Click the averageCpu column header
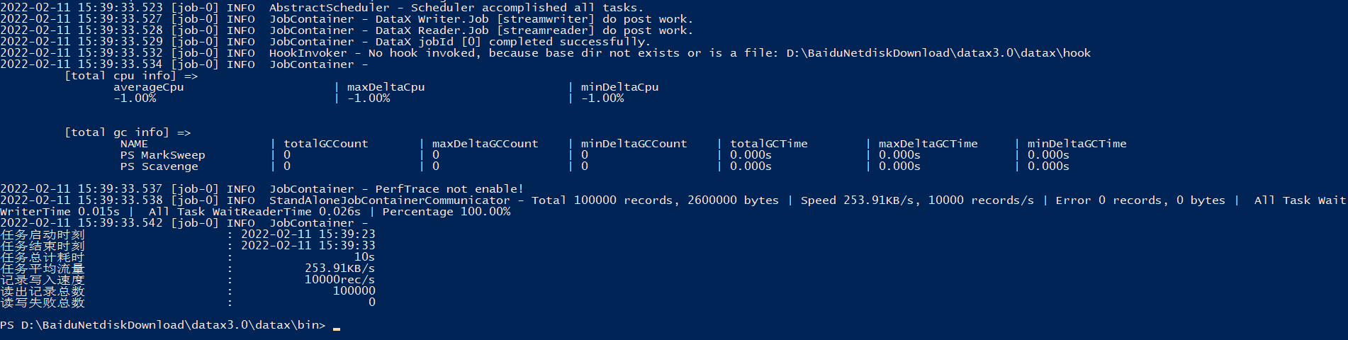This screenshot has height=340, width=1348. 148,87
